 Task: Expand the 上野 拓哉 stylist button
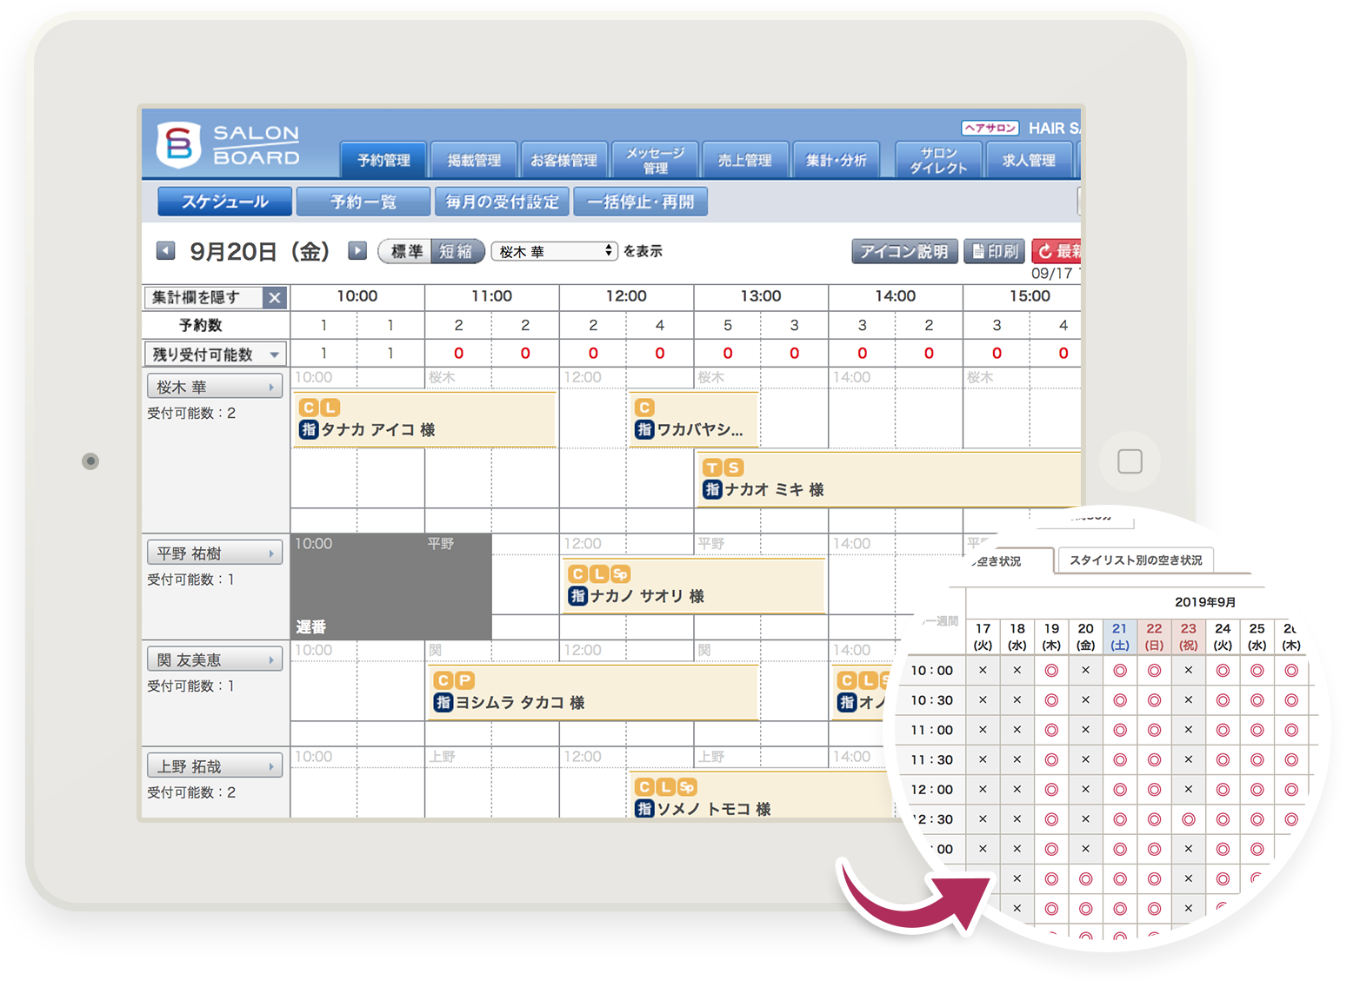215,765
